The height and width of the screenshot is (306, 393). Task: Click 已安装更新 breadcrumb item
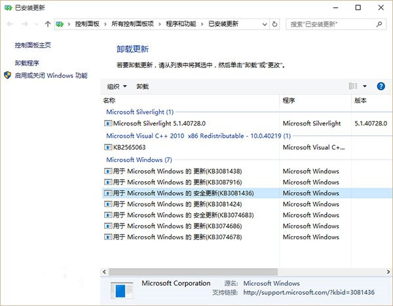pos(223,24)
